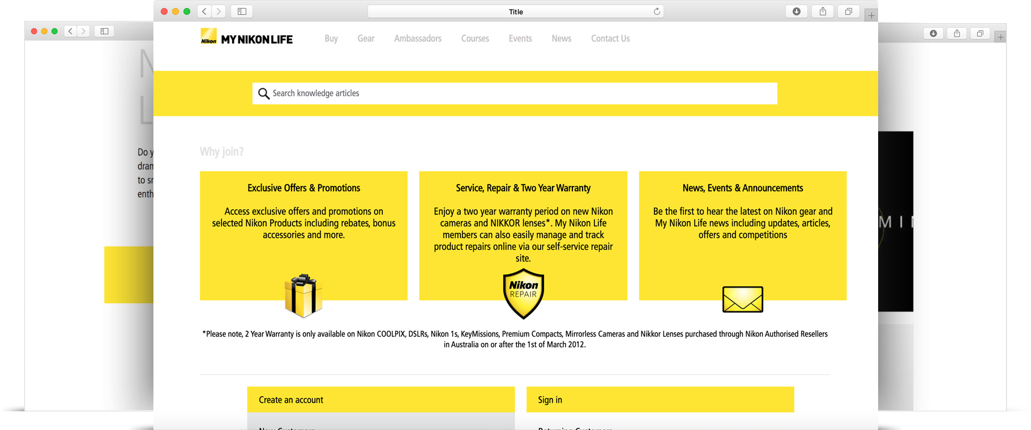Click the Why join? heading

pyautogui.click(x=222, y=152)
